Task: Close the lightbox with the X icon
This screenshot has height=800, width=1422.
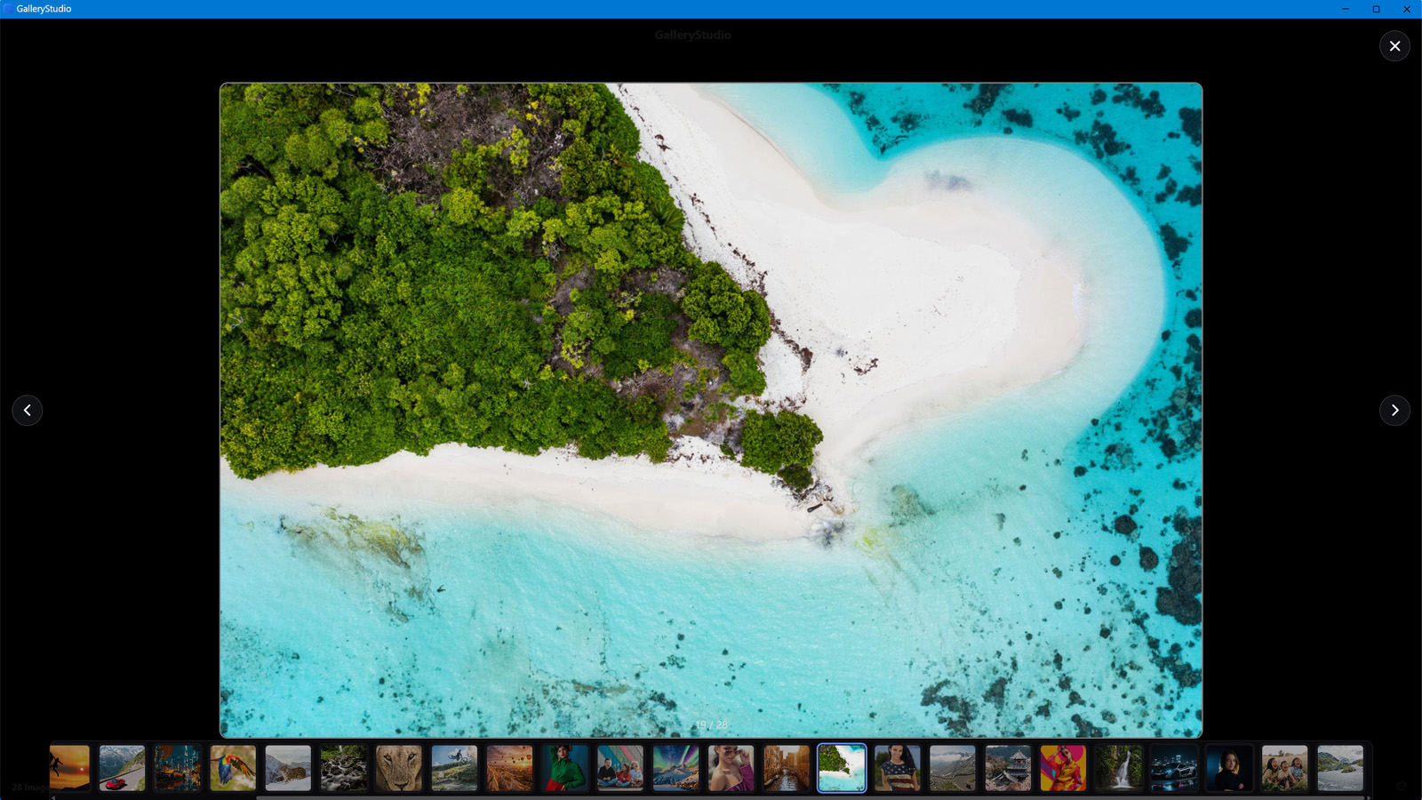Action: (1394, 46)
